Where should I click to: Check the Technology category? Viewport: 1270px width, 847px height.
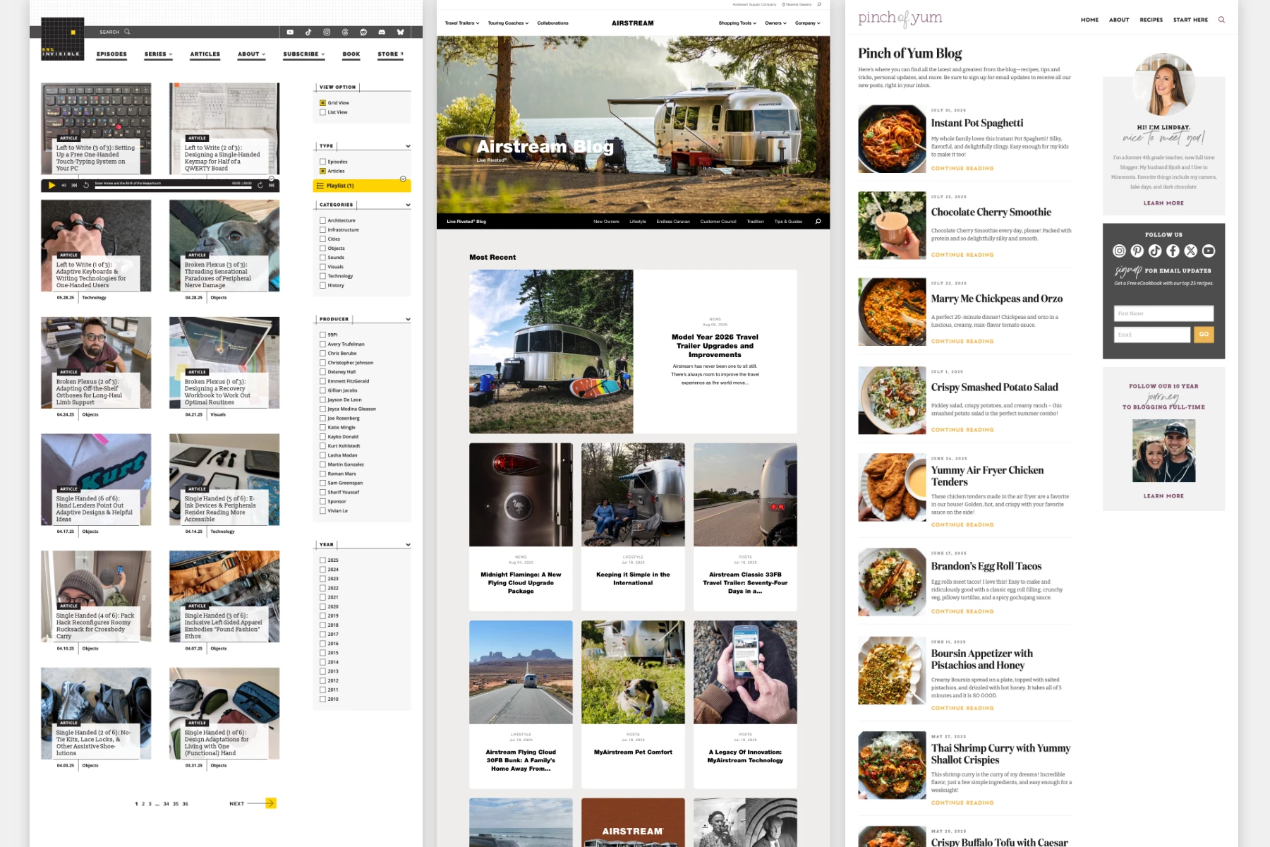pos(322,276)
